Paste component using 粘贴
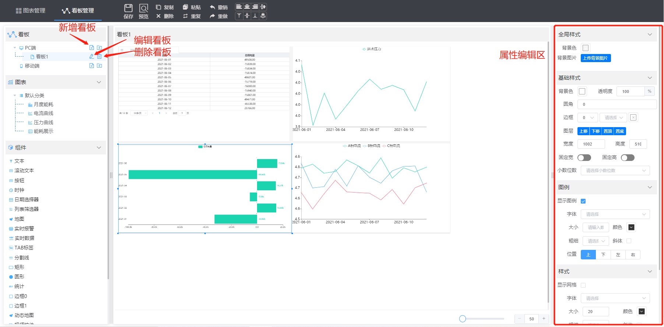 (x=192, y=7)
